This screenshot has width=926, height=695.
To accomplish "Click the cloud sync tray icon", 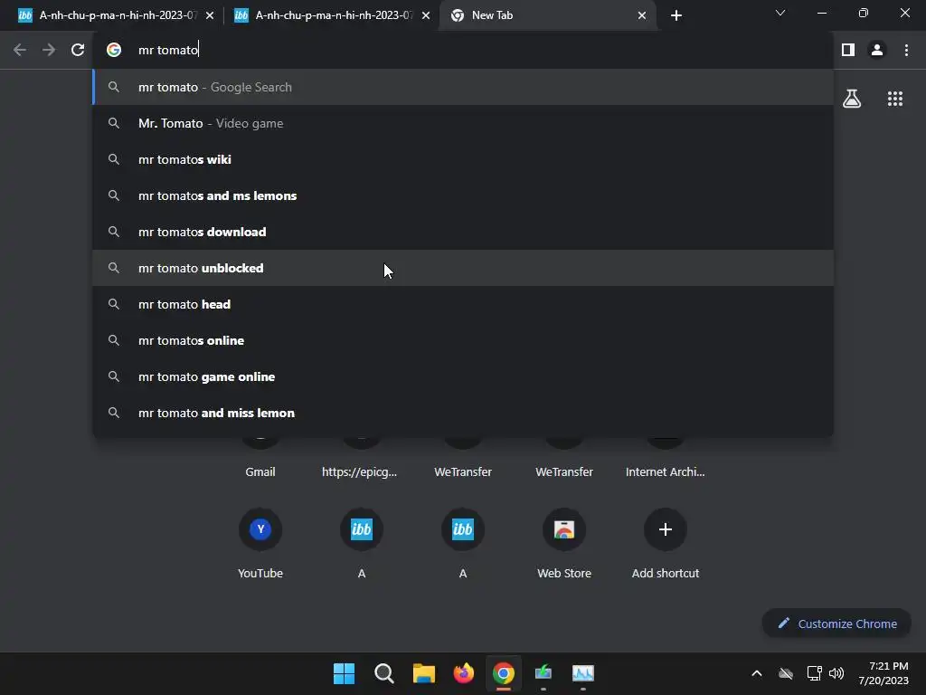I will point(786,673).
